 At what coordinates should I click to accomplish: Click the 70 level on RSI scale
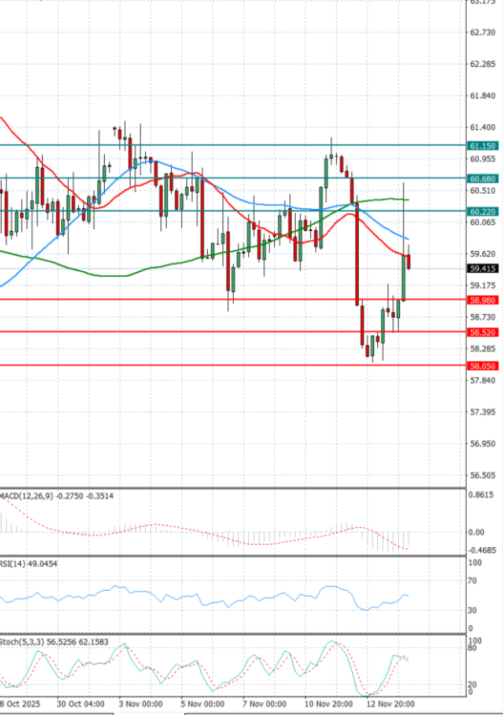click(474, 580)
